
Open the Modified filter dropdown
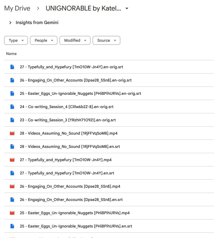click(x=75, y=40)
